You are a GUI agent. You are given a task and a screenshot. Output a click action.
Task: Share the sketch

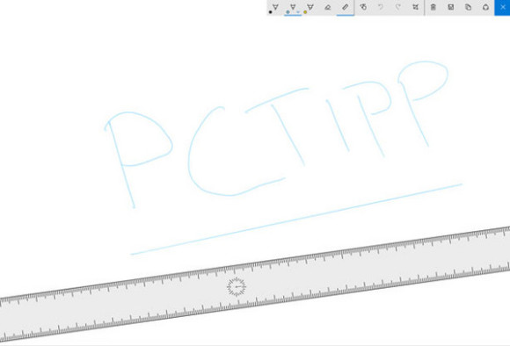(x=485, y=7)
